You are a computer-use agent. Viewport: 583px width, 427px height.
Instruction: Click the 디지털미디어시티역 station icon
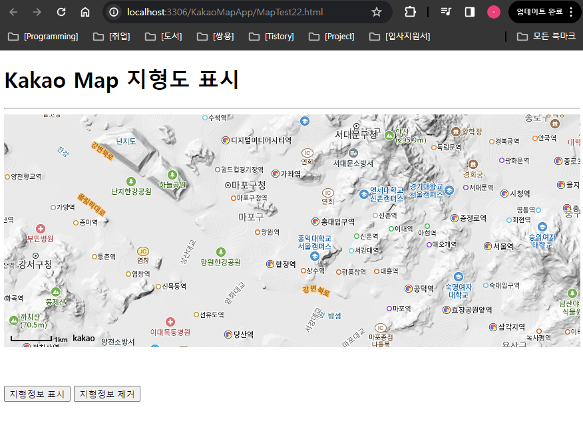coord(226,140)
